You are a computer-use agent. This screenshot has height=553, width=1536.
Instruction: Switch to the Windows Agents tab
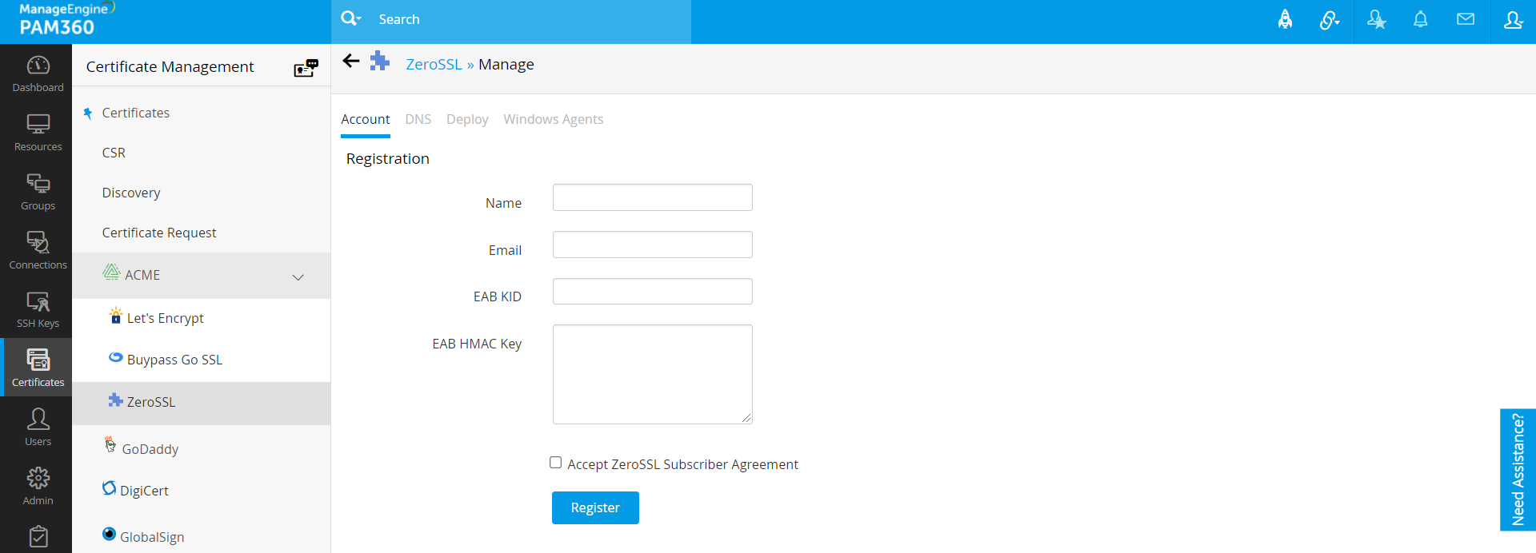[x=553, y=119]
